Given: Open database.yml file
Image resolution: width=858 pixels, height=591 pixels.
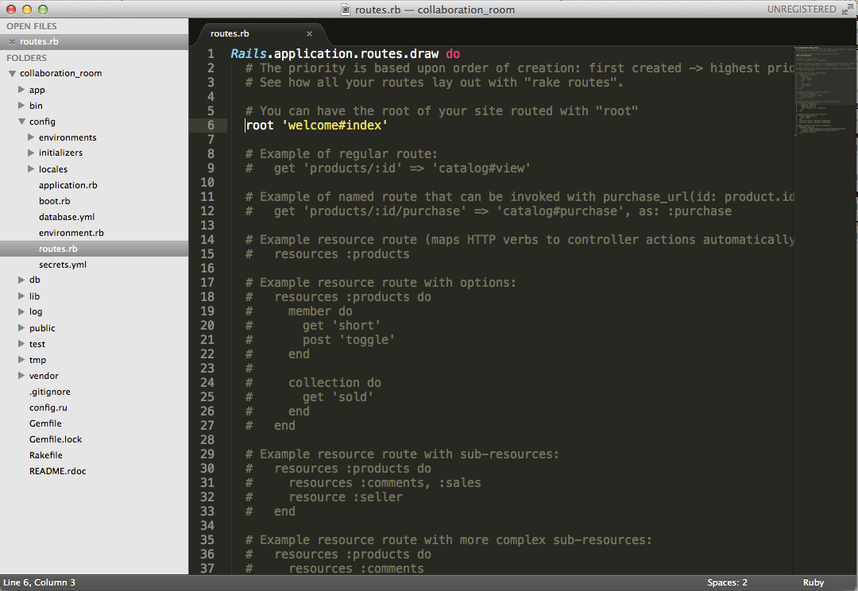Looking at the screenshot, I should point(67,217).
